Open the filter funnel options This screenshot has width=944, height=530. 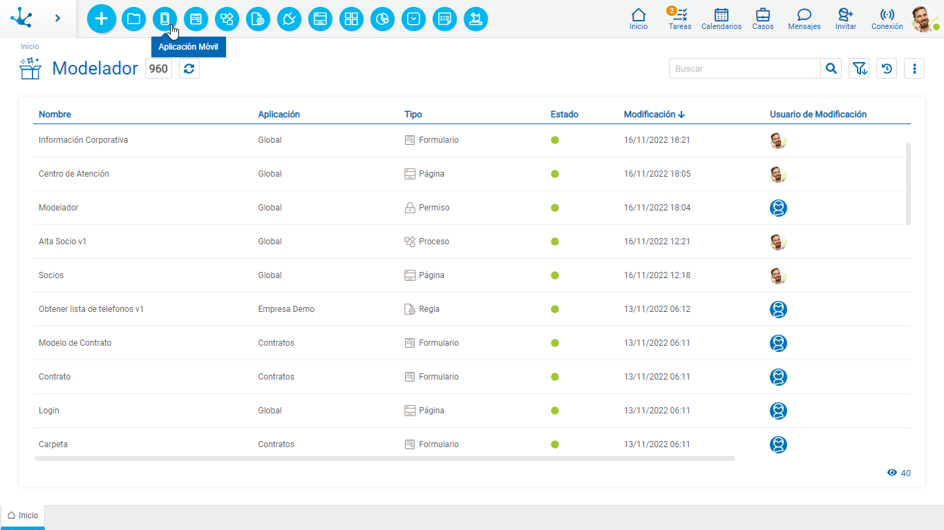click(x=859, y=68)
